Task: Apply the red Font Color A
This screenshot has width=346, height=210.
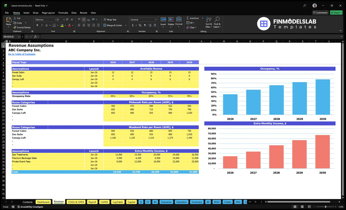Action: 69,25
